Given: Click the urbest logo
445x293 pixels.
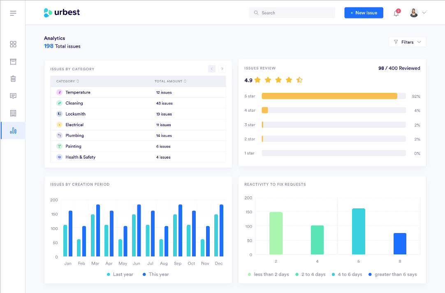Looking at the screenshot, I should click(61, 12).
